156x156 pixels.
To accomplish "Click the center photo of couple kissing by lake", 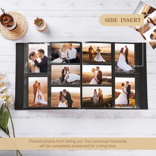I will [x=97, y=75].
